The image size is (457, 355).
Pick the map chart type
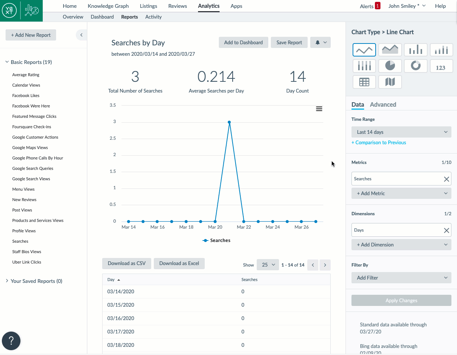point(390,82)
